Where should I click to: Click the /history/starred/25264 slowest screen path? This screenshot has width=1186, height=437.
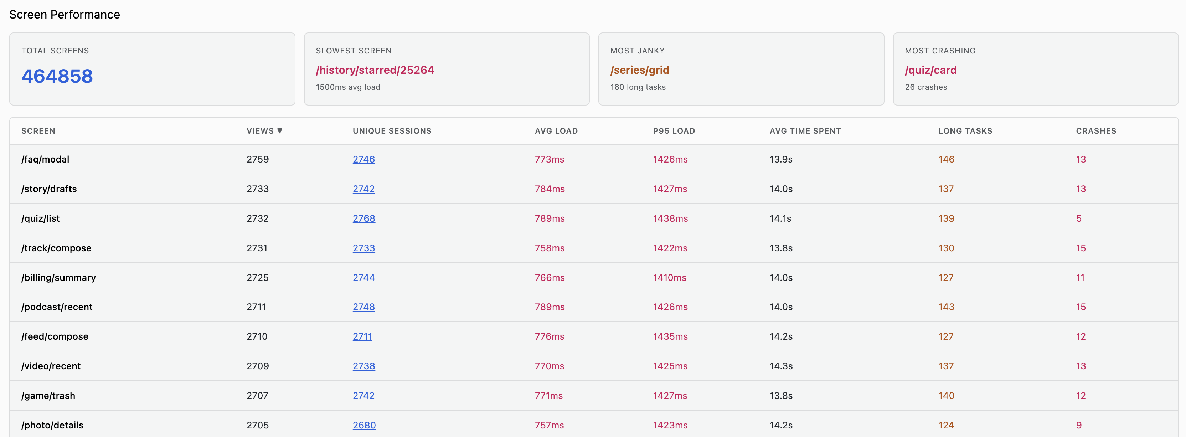click(x=375, y=70)
